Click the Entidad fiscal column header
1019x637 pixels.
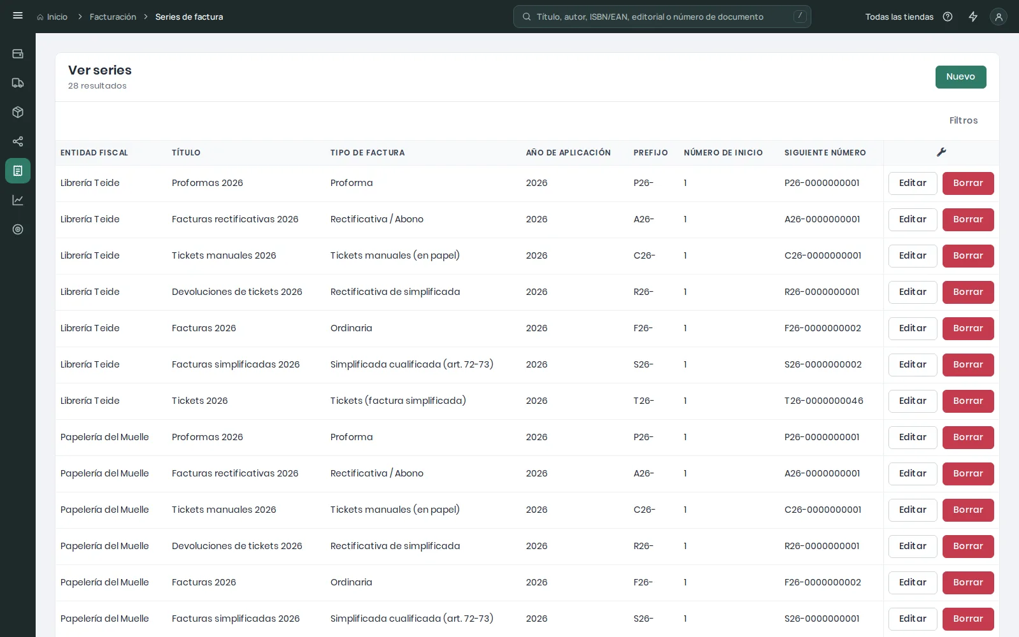pyautogui.click(x=94, y=153)
